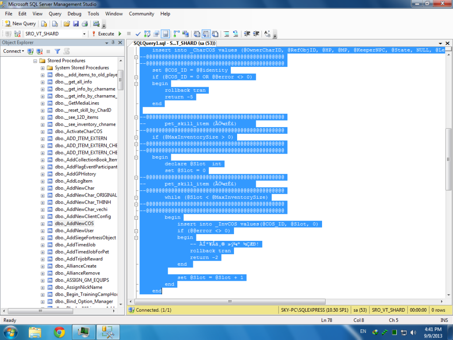Expand dbo._ActivateCharCOS node

point(42,131)
